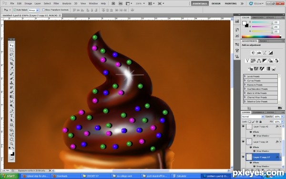Select the Rectangular Marquee tool
The width and height of the screenshot is (286, 179).
[x=11, y=50]
